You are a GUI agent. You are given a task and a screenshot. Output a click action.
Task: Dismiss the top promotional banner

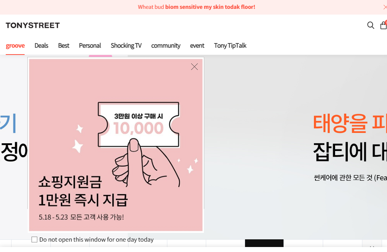(385, 7)
